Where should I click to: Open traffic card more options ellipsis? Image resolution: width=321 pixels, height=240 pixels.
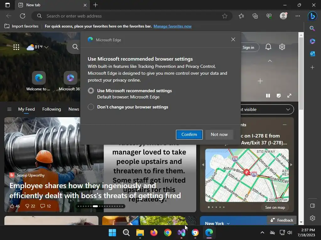pyautogui.click(x=285, y=125)
